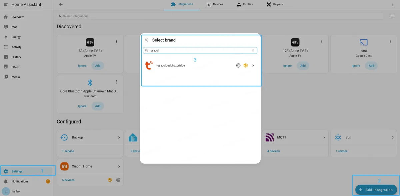Open the integrations filter icon

pyautogui.click(x=392, y=16)
